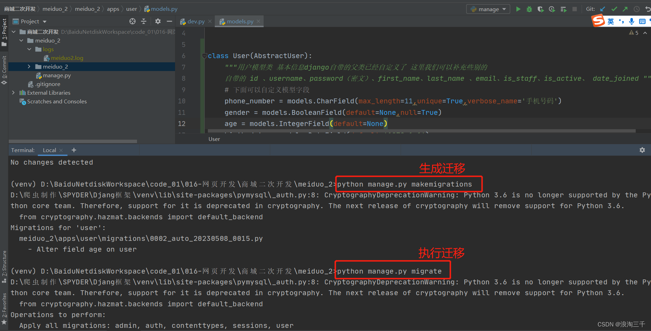
Task: Click gender BooleanField code line
Action: click(x=333, y=112)
